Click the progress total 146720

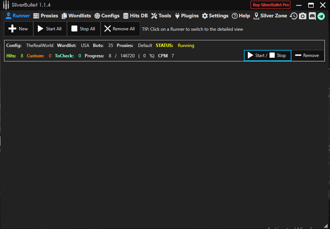click(127, 56)
